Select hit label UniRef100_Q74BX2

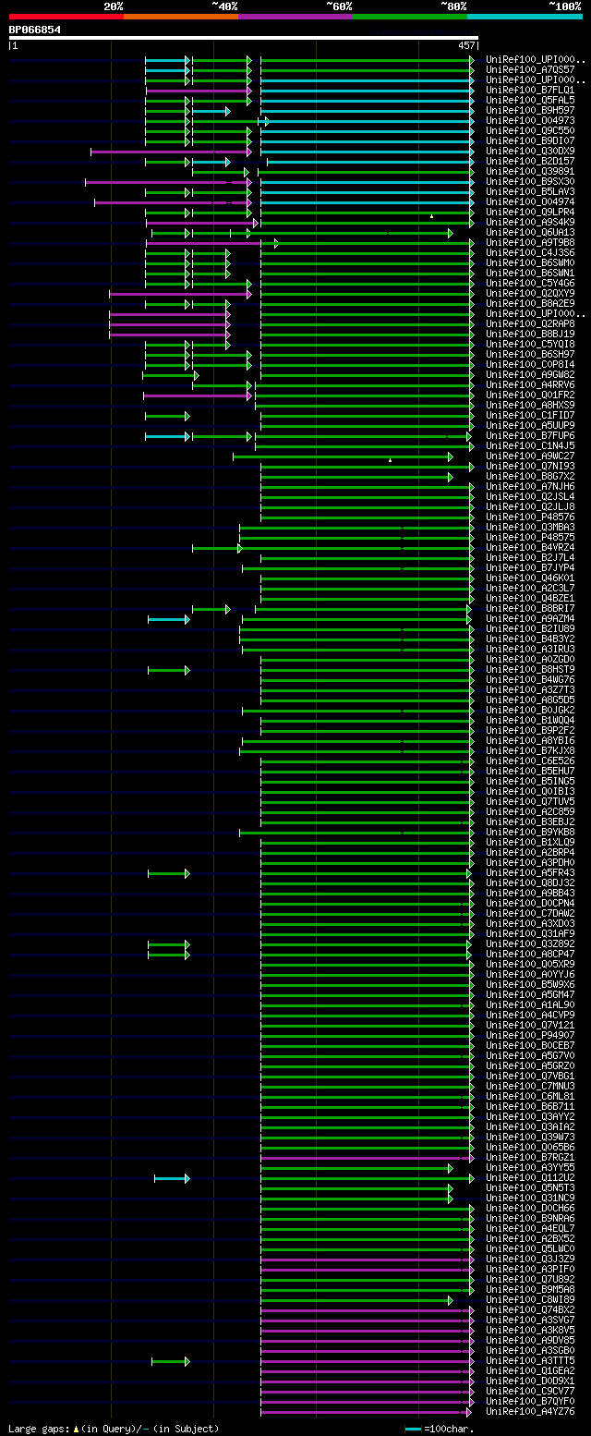530,1309
